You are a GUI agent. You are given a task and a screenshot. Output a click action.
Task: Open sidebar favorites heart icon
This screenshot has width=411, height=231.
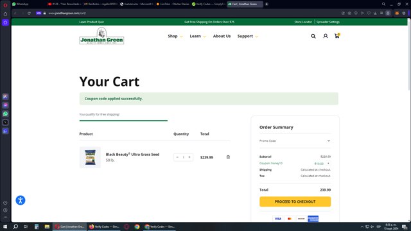(x=5, y=203)
